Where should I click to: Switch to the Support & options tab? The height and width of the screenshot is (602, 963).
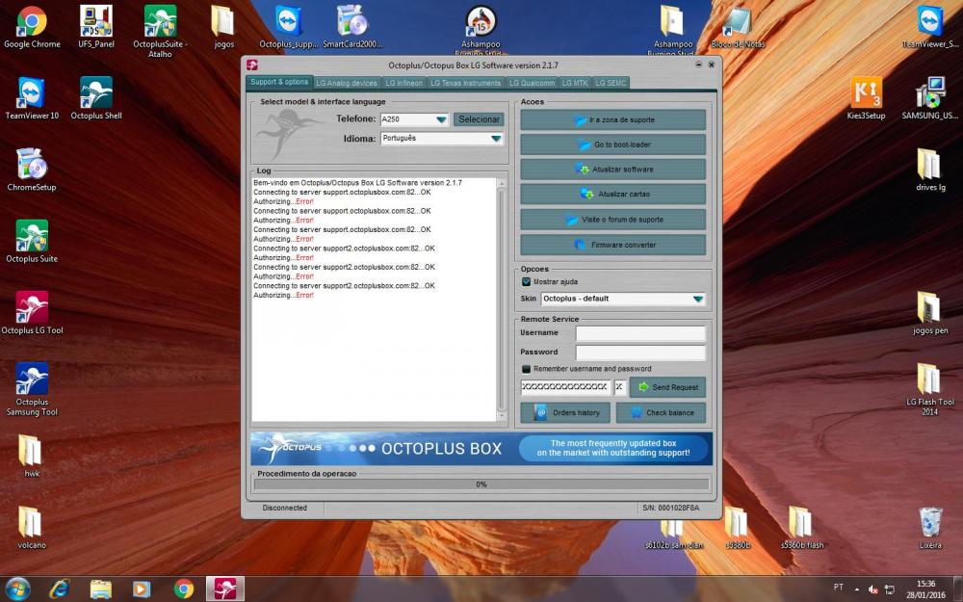coord(279,82)
